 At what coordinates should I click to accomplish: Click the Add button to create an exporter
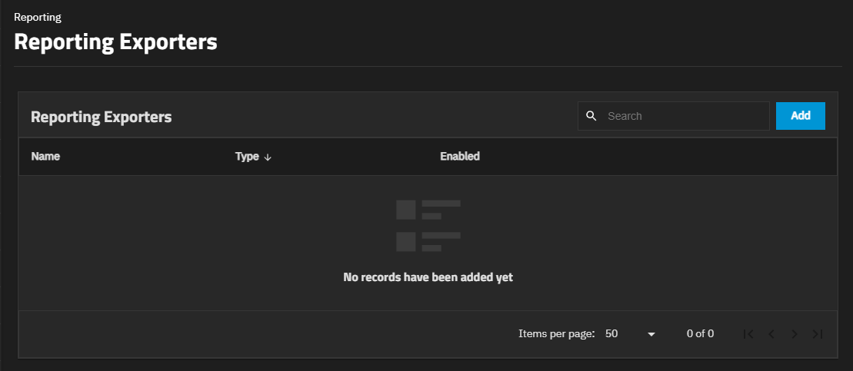pyautogui.click(x=800, y=116)
